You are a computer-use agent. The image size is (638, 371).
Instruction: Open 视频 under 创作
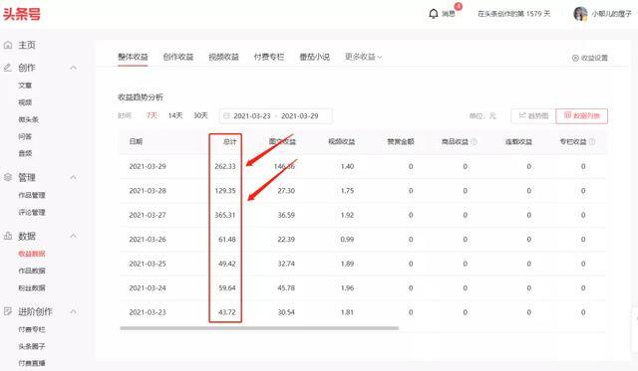tap(25, 102)
